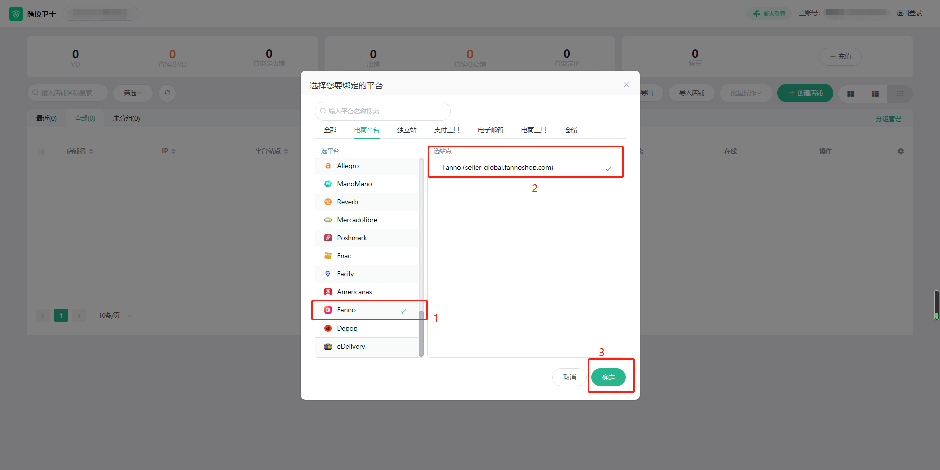Open the 全部(0) store tab
The height and width of the screenshot is (470, 940).
(85, 118)
